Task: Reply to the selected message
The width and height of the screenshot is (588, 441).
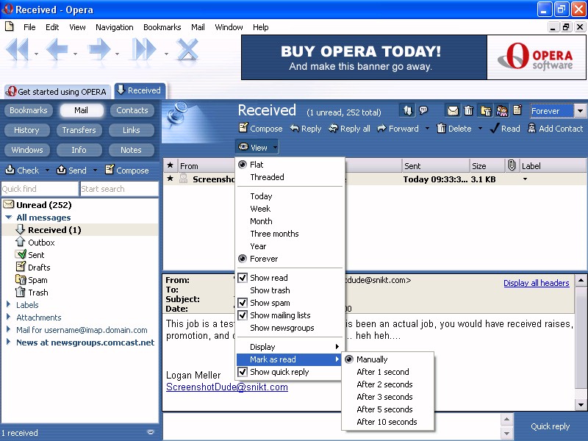Action: 306,129
